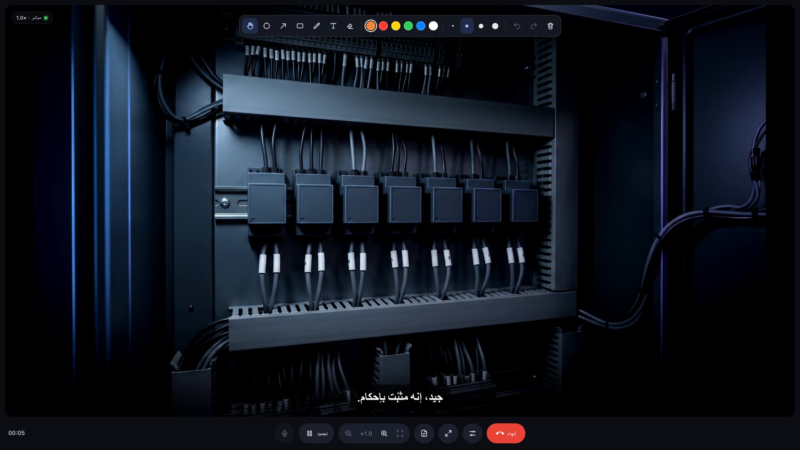This screenshot has width=800, height=450.
Task: Pick the green color swatch
Action: pos(408,26)
